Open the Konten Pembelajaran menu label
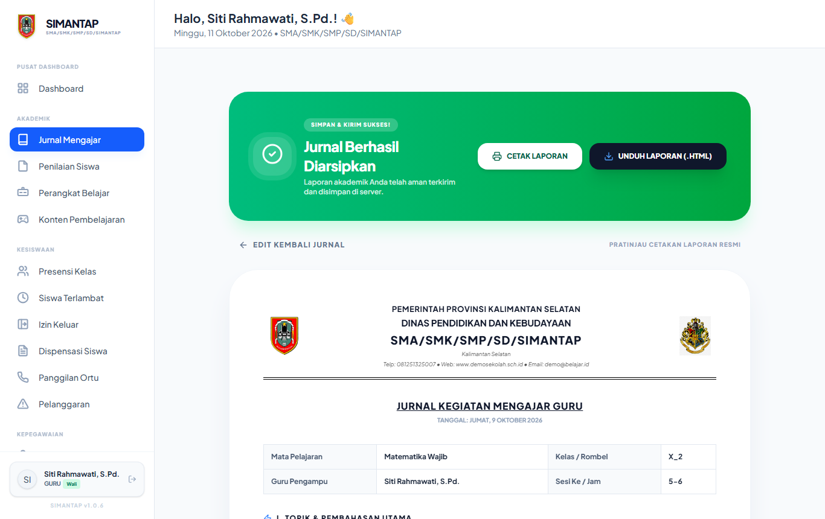Viewport: 825px width, 519px height. tap(82, 219)
